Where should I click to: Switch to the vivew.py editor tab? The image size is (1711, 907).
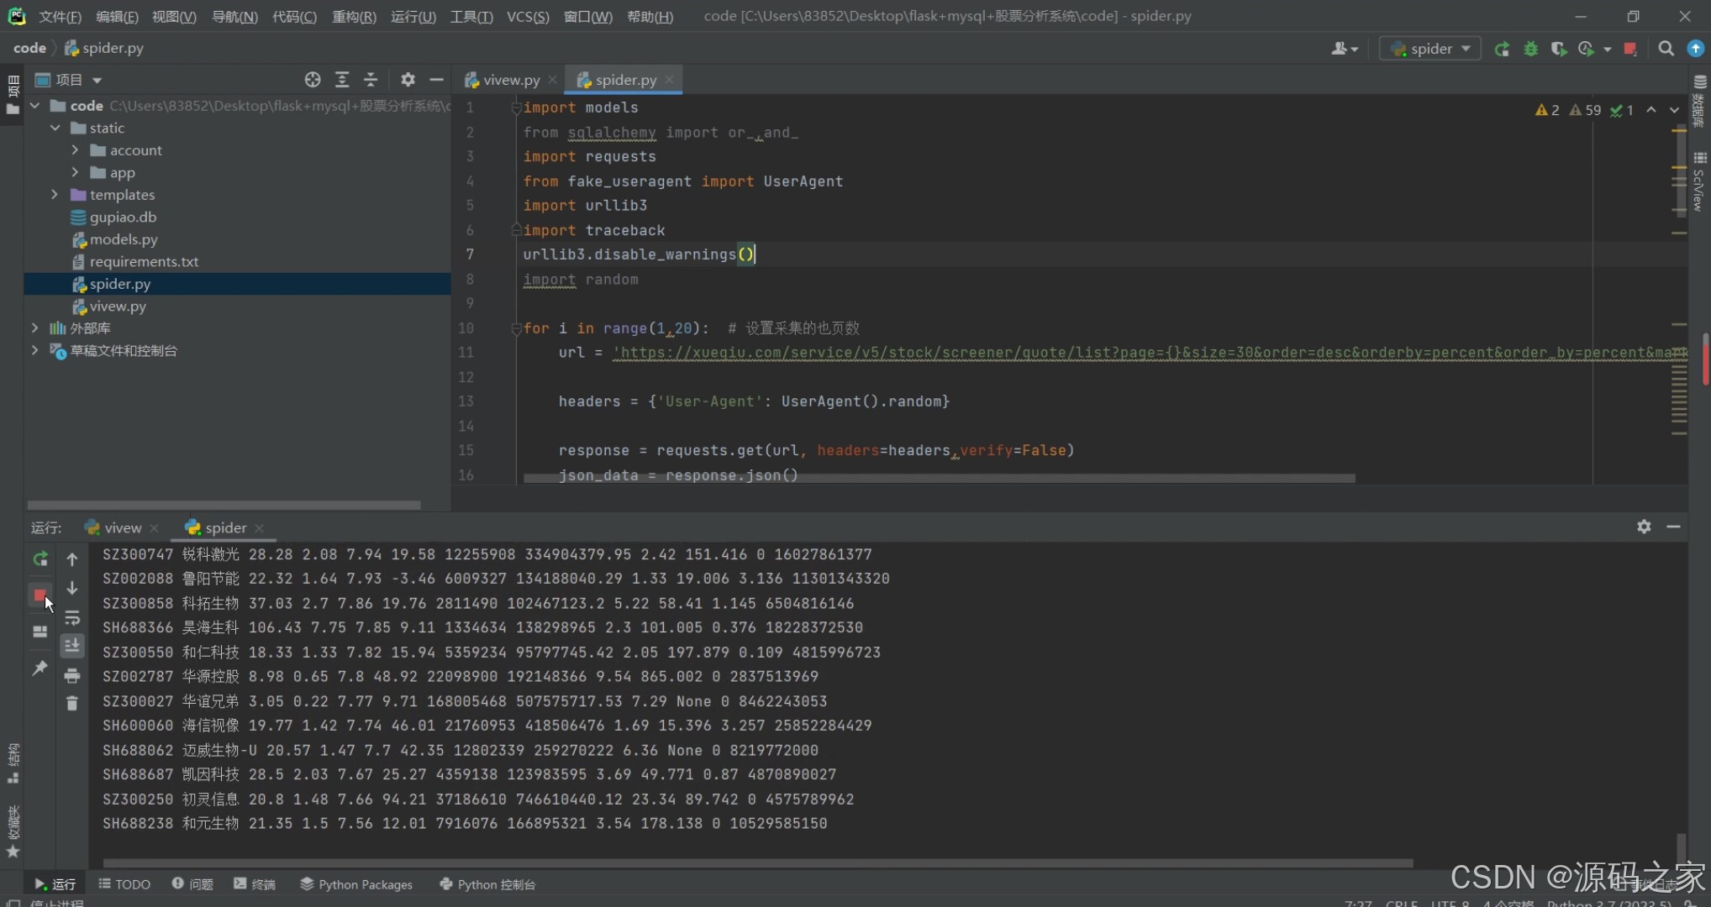point(510,80)
